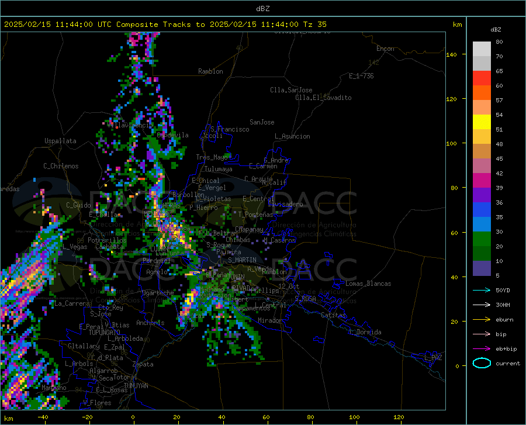This screenshot has width=526, height=425.
Task: Click the E_1-736 map label
Action: (361, 76)
